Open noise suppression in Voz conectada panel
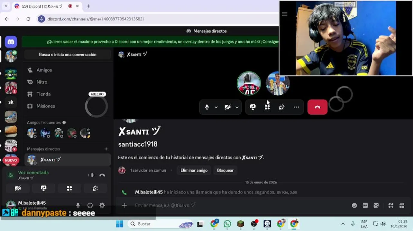The height and width of the screenshot is (231, 413). pos(91,175)
